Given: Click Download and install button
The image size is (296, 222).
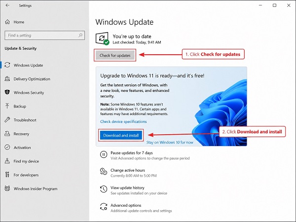Looking at the screenshot, I should click(121, 135).
